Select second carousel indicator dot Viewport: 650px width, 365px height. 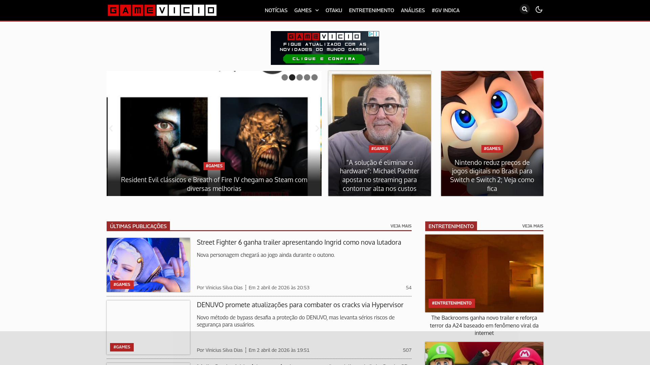(x=292, y=77)
